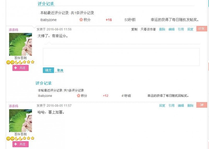Filter posts using 只看该作者
This screenshot has height=149, width=209.
point(148,29)
